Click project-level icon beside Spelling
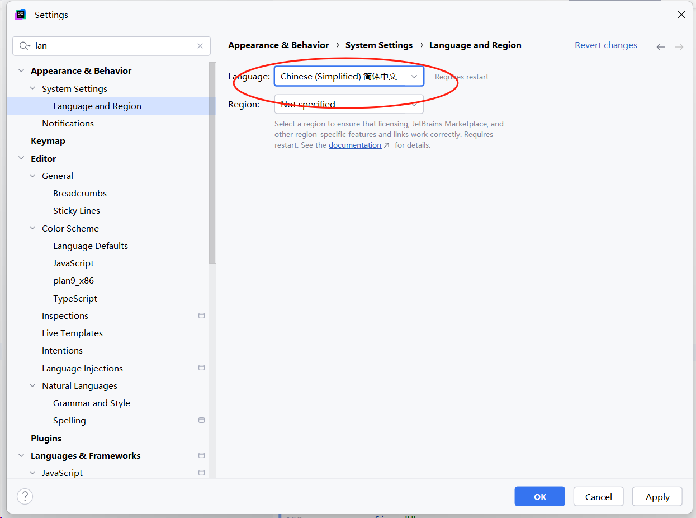696x518 pixels. [202, 420]
